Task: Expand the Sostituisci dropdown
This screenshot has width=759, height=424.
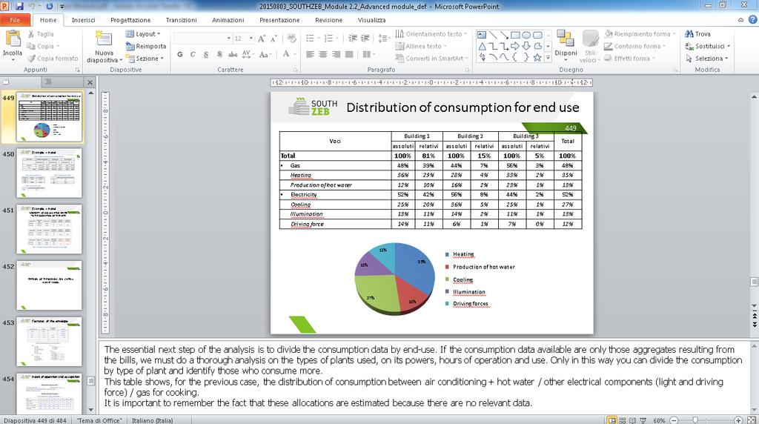Action: tap(729, 47)
